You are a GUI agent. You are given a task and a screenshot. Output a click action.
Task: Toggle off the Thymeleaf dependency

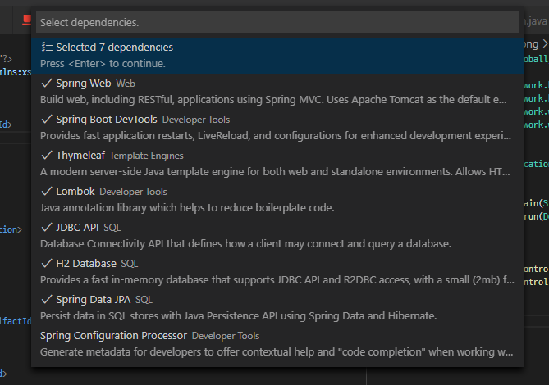pyautogui.click(x=80, y=156)
